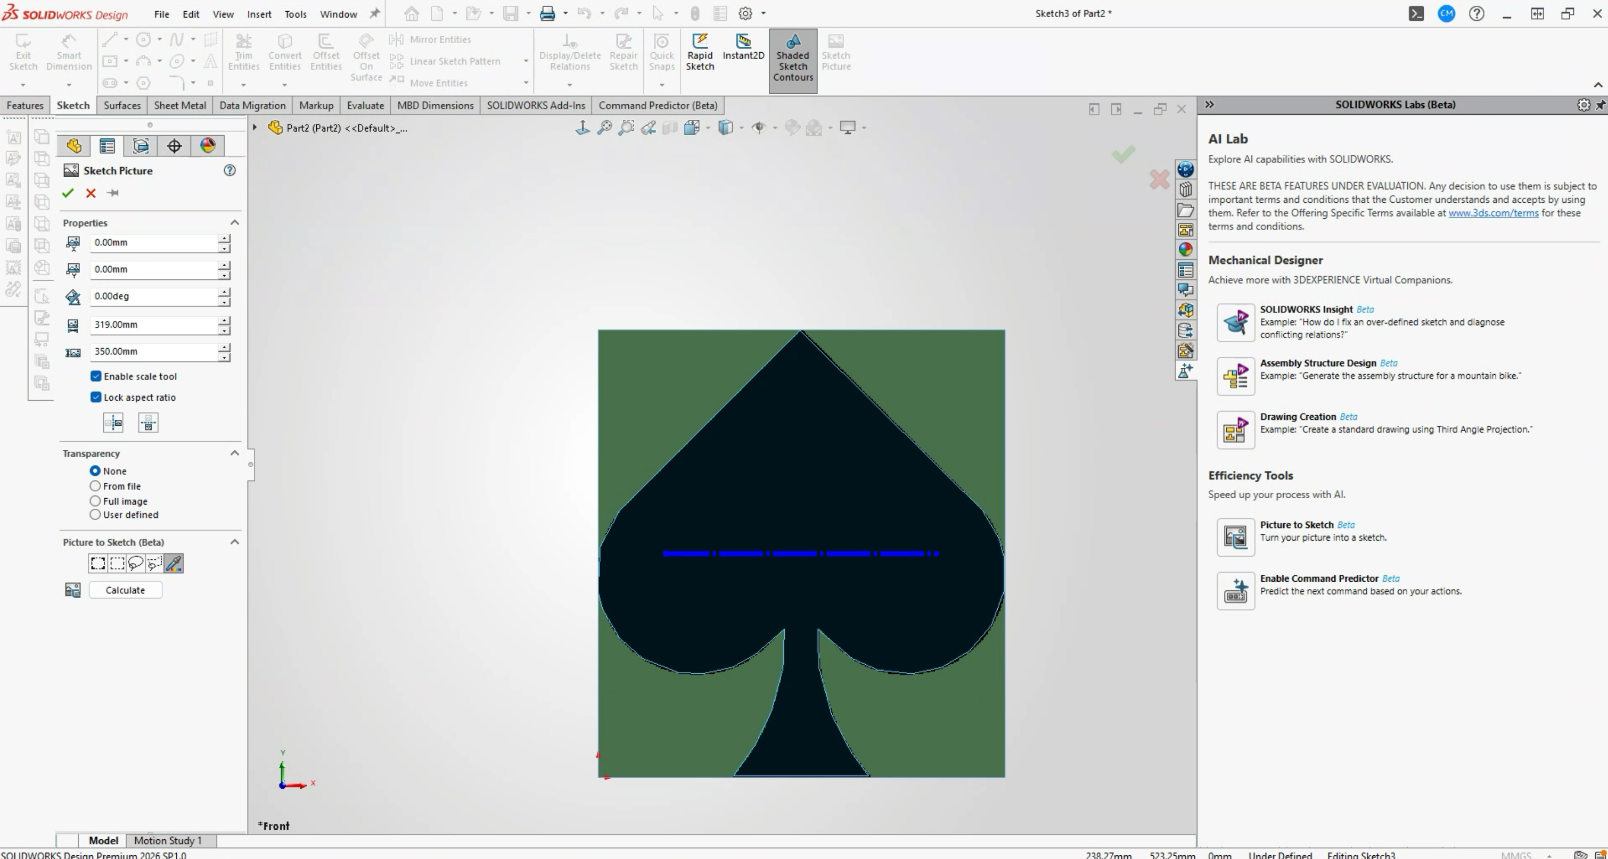Accept Sketch Picture with the green checkmark
Screen dimensions: 1608x859
point(68,193)
